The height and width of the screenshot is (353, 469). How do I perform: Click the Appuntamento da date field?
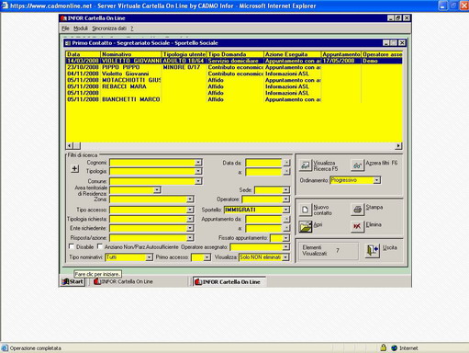coord(263,219)
